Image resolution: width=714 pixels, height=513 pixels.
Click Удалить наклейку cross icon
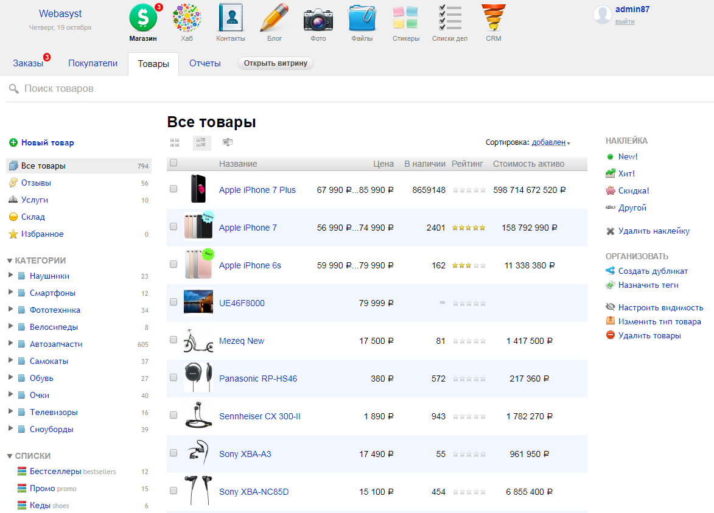pyautogui.click(x=611, y=231)
